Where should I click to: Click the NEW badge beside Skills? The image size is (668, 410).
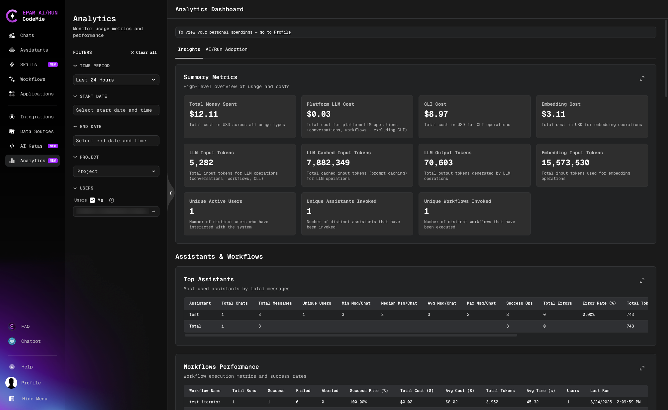53,65
